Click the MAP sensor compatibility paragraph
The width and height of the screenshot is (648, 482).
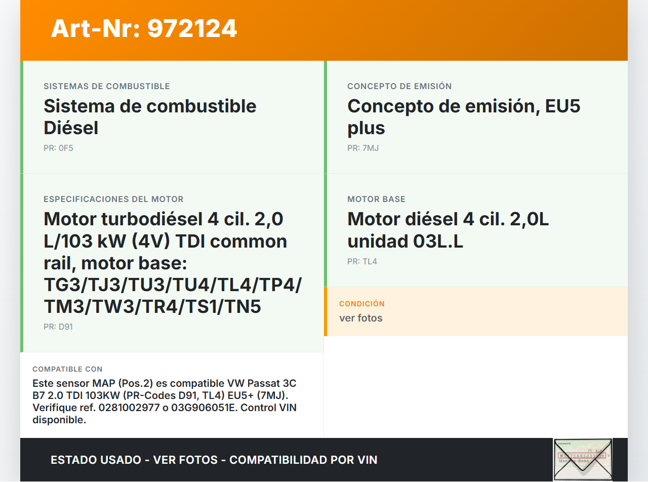click(165, 401)
